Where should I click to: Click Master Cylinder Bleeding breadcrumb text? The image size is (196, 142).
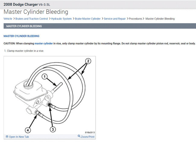[160, 19]
